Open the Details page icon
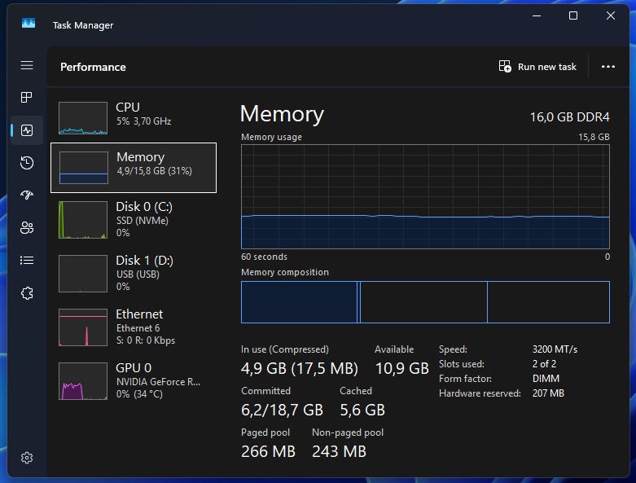The image size is (636, 483). click(27, 261)
